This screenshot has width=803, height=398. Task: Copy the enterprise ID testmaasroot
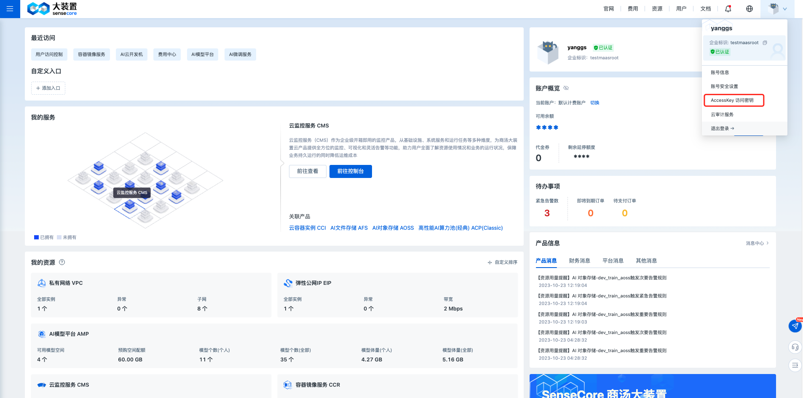click(x=765, y=42)
